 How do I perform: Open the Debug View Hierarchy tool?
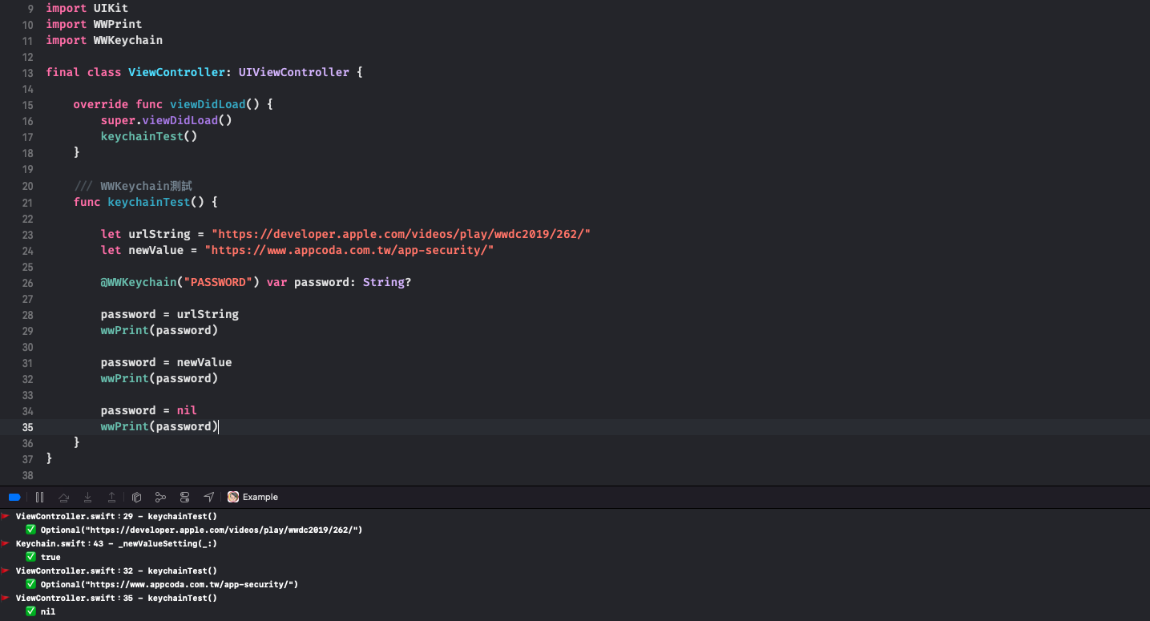click(136, 497)
